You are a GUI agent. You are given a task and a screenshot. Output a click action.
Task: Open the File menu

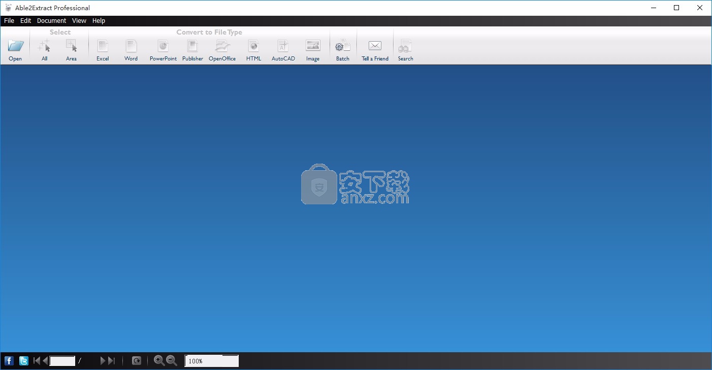click(x=9, y=21)
